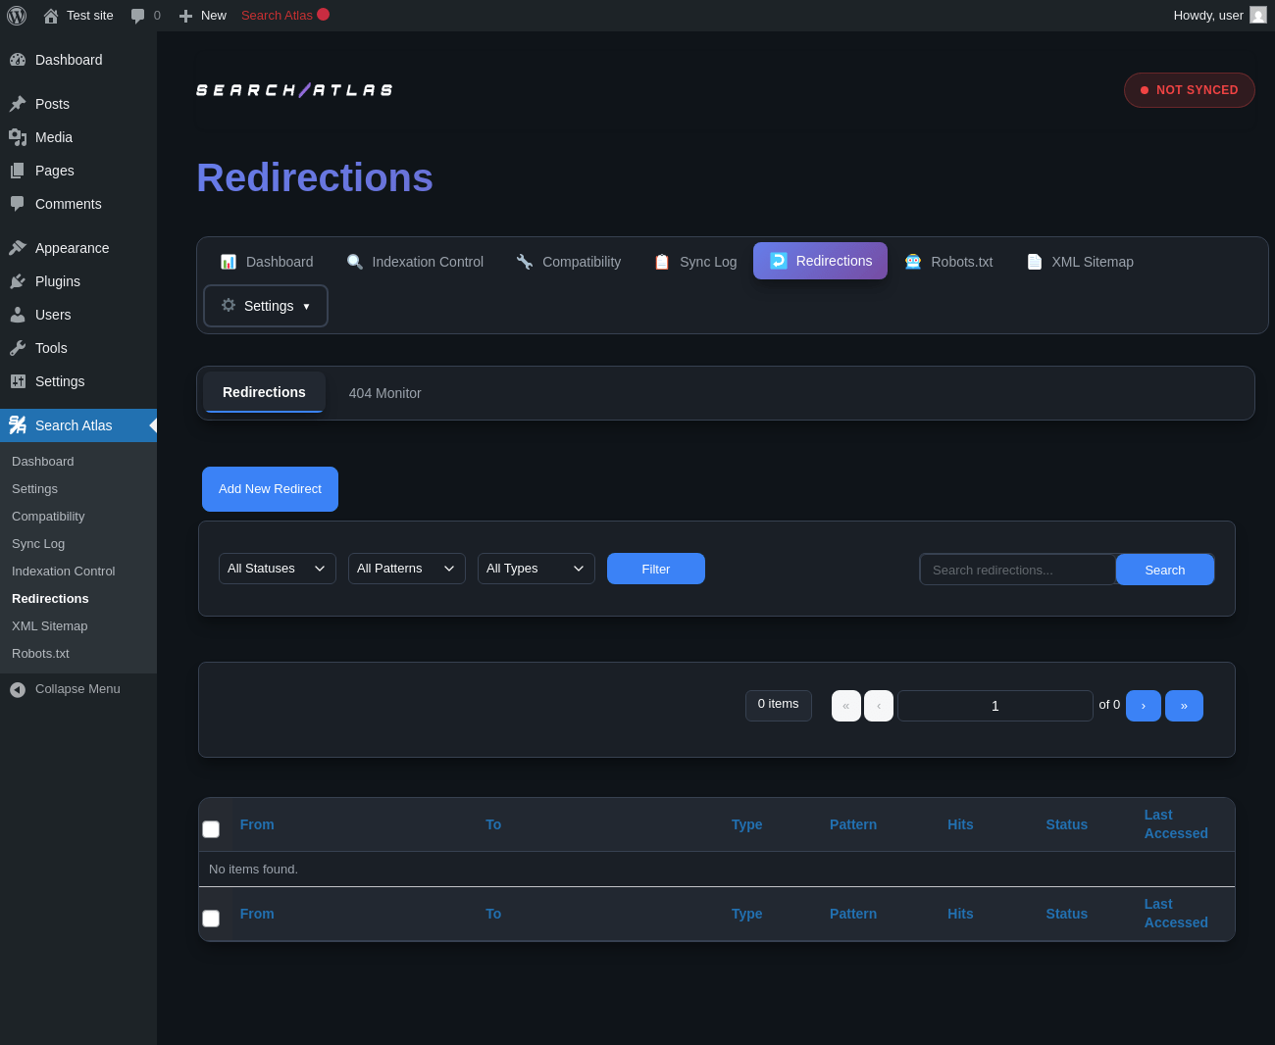Open the comments bubble icon in admin bar
1275x1045 pixels.
tap(138, 16)
